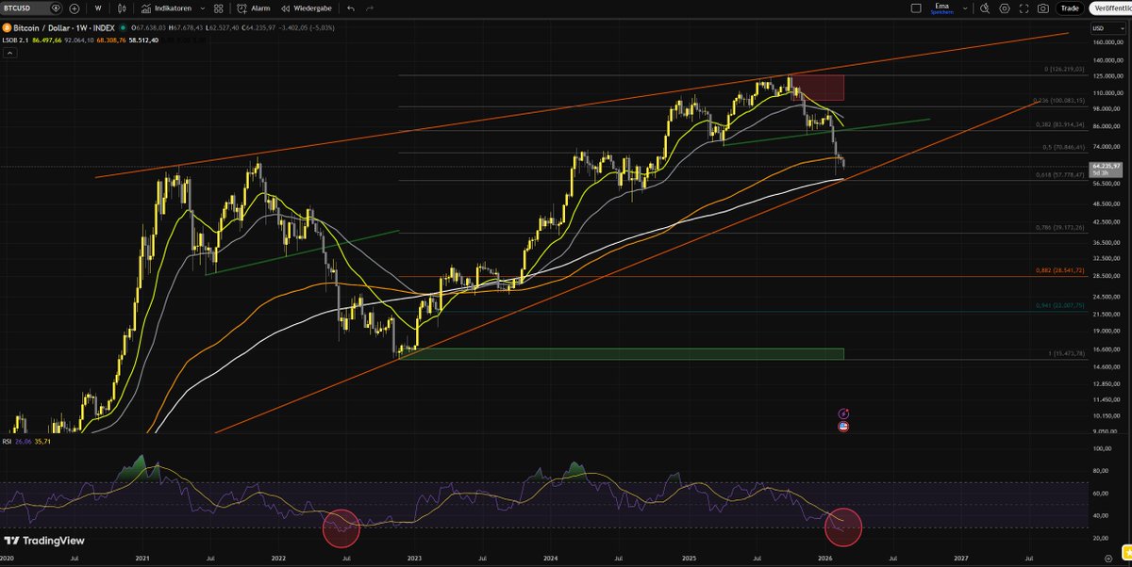Change the W weekly timeframe interval

tap(98, 8)
